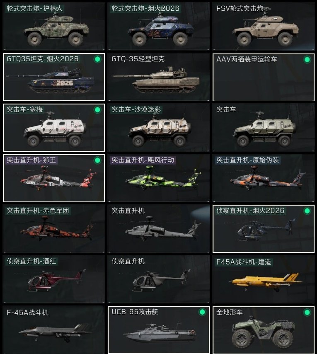Select the 突击车-沙漠迷彩 skin
This screenshot has height=354, width=317.
tap(159, 128)
